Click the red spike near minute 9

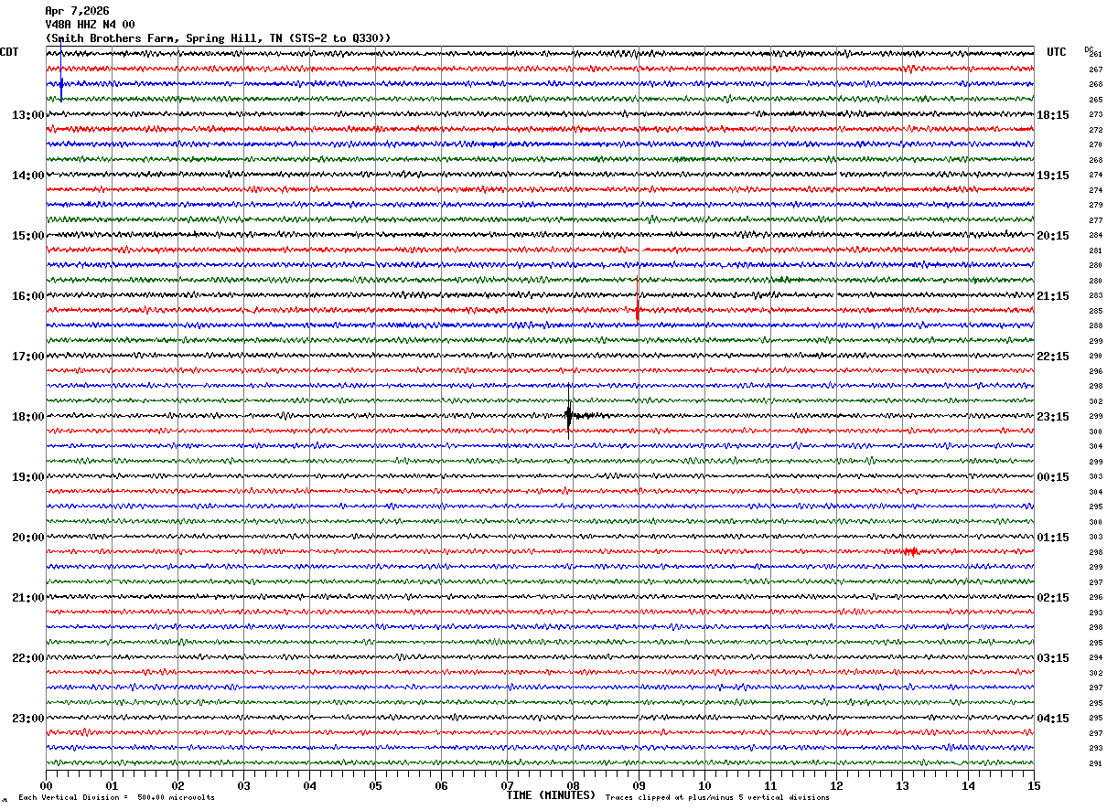(x=638, y=301)
